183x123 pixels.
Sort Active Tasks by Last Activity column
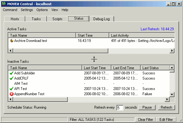[x=142, y=35]
